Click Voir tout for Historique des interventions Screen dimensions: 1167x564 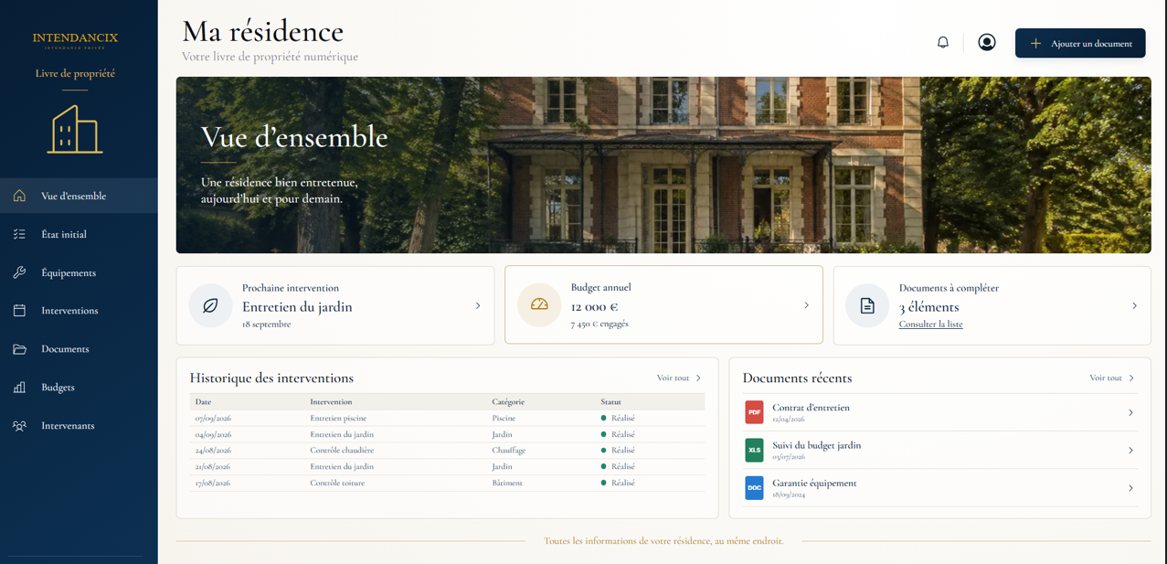tap(679, 378)
